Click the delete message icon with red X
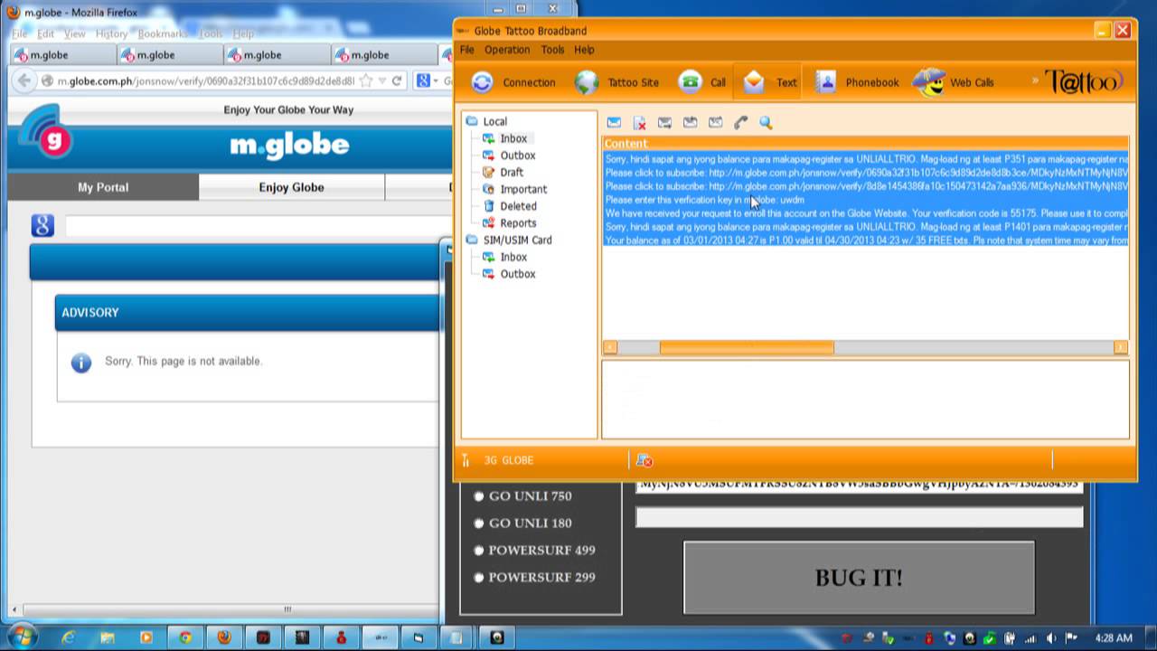 pyautogui.click(x=639, y=122)
